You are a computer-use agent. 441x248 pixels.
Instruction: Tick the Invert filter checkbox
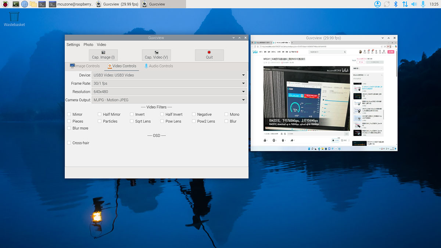point(132,114)
